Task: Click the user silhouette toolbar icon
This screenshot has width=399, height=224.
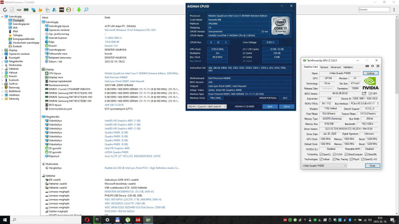Action: pos(54,9)
